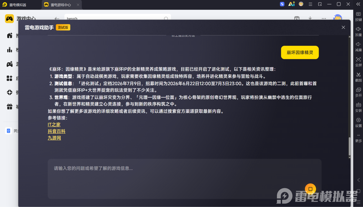363x207 pixels.
Task: Click the Android back arrow in right sidebar
Action: click(x=358, y=180)
